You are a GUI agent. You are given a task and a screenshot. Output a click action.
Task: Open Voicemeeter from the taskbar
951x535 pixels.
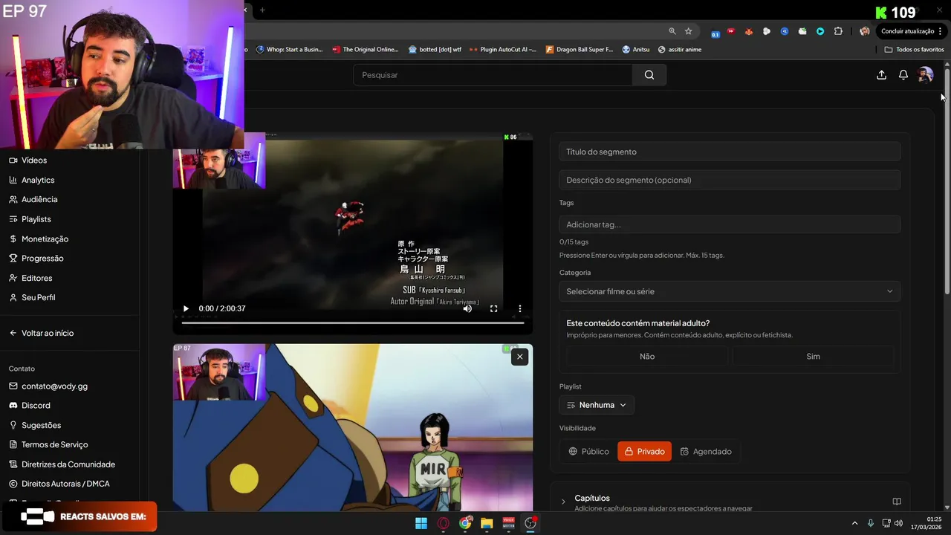509,523
